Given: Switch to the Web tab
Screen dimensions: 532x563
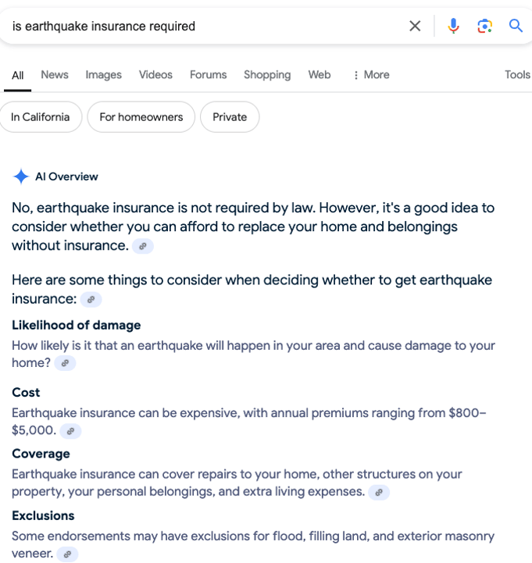Looking at the screenshot, I should (320, 75).
